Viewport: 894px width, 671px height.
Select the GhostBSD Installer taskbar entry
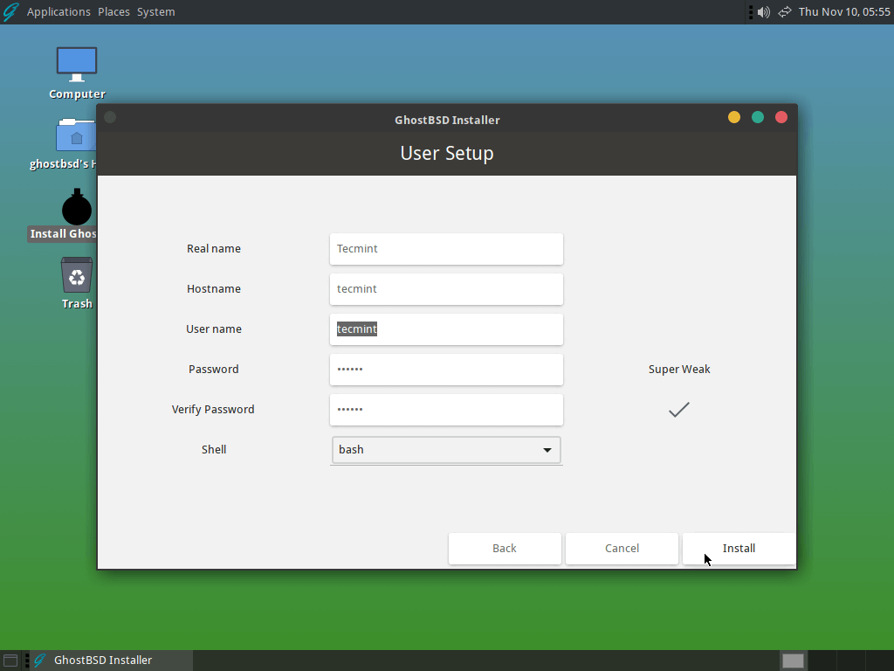coord(103,661)
